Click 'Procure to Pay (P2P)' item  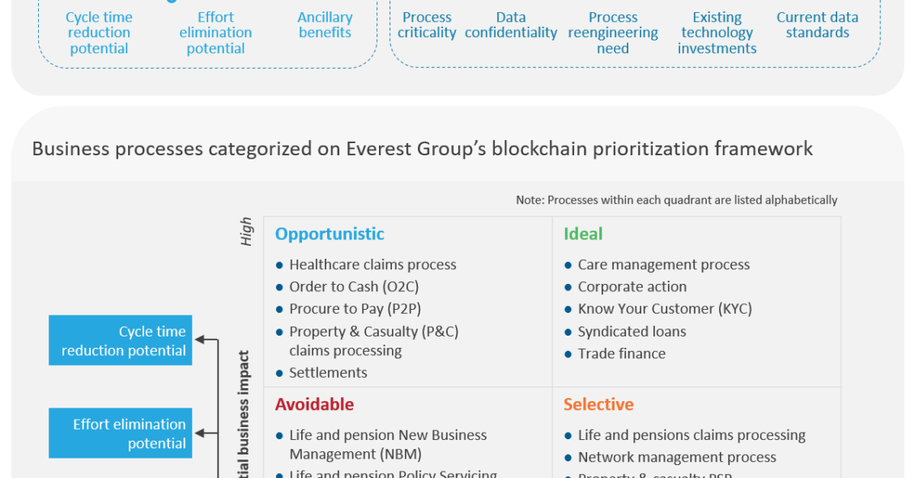click(x=355, y=309)
